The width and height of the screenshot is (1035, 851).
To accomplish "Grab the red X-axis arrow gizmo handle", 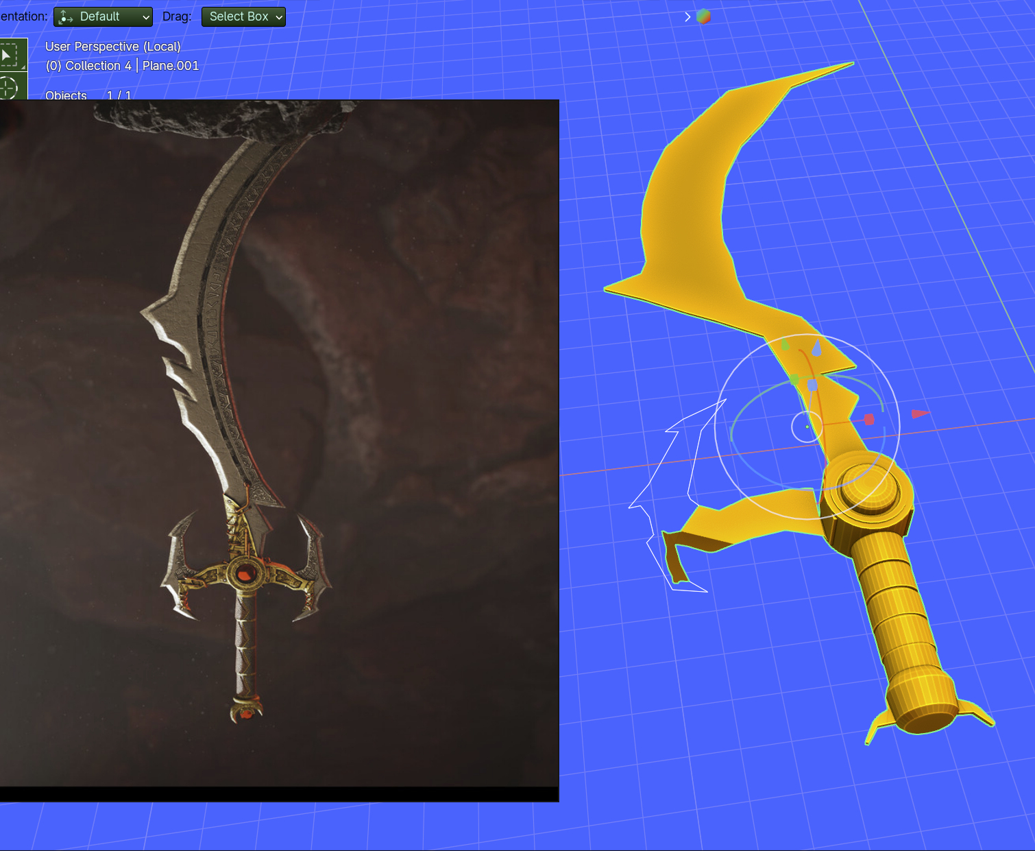I will pos(920,413).
